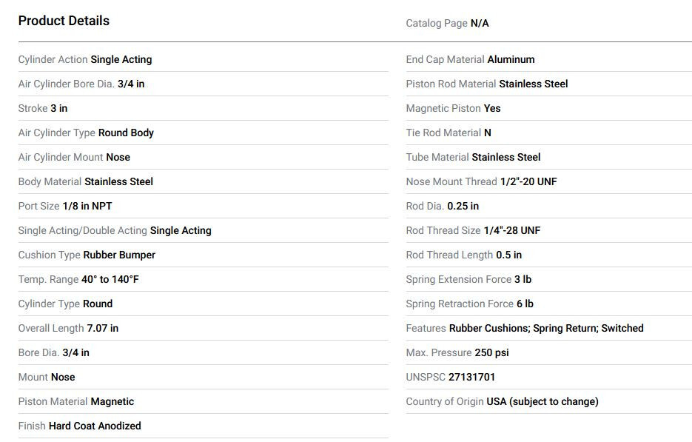Select the Temp. Range 40° to 140°F entry

pyautogui.click(x=78, y=279)
